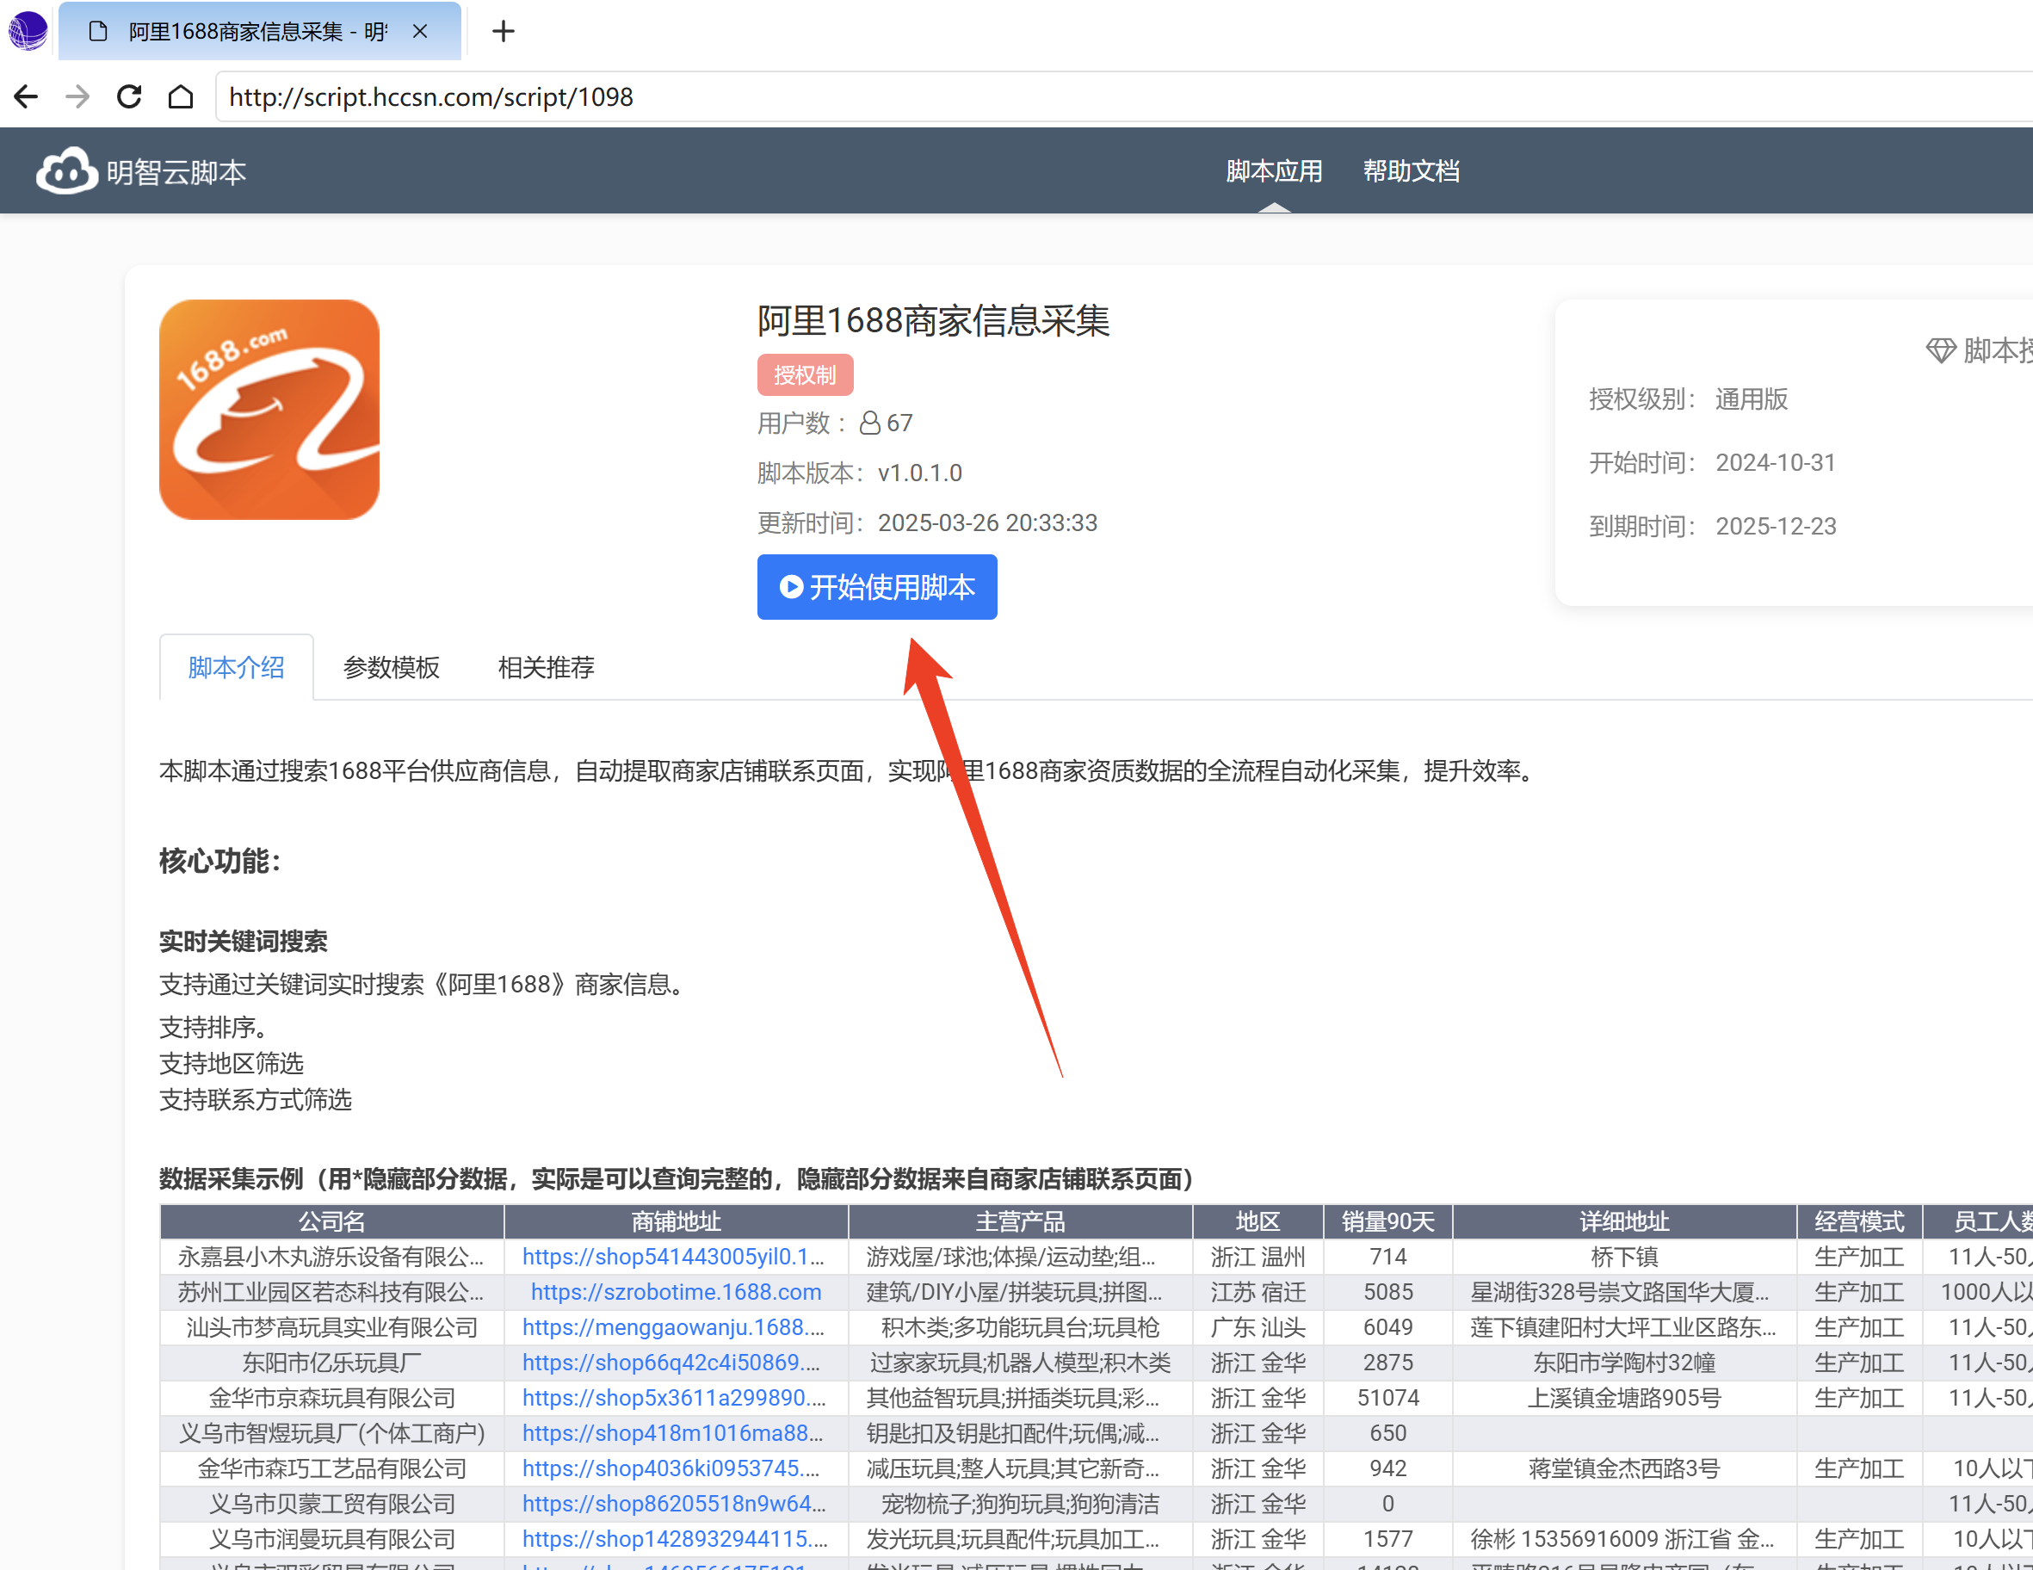The height and width of the screenshot is (1570, 2033).
Task: Open the 脚本应用 navigation item
Action: tap(1273, 171)
